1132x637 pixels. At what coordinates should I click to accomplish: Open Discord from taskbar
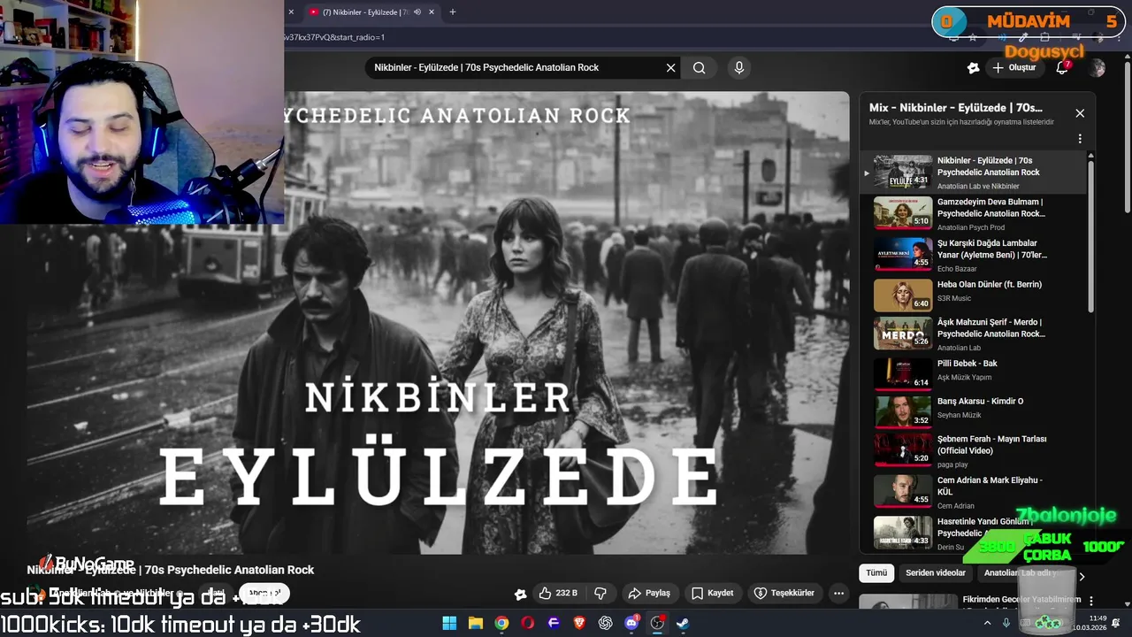pyautogui.click(x=631, y=623)
